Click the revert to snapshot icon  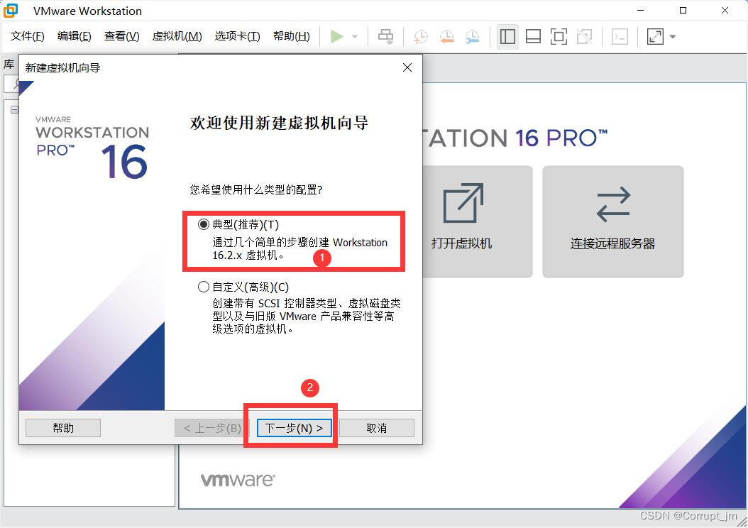point(446,37)
